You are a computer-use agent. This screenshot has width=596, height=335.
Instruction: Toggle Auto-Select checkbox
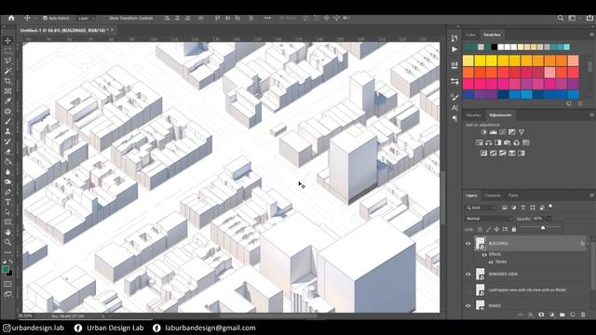click(45, 18)
